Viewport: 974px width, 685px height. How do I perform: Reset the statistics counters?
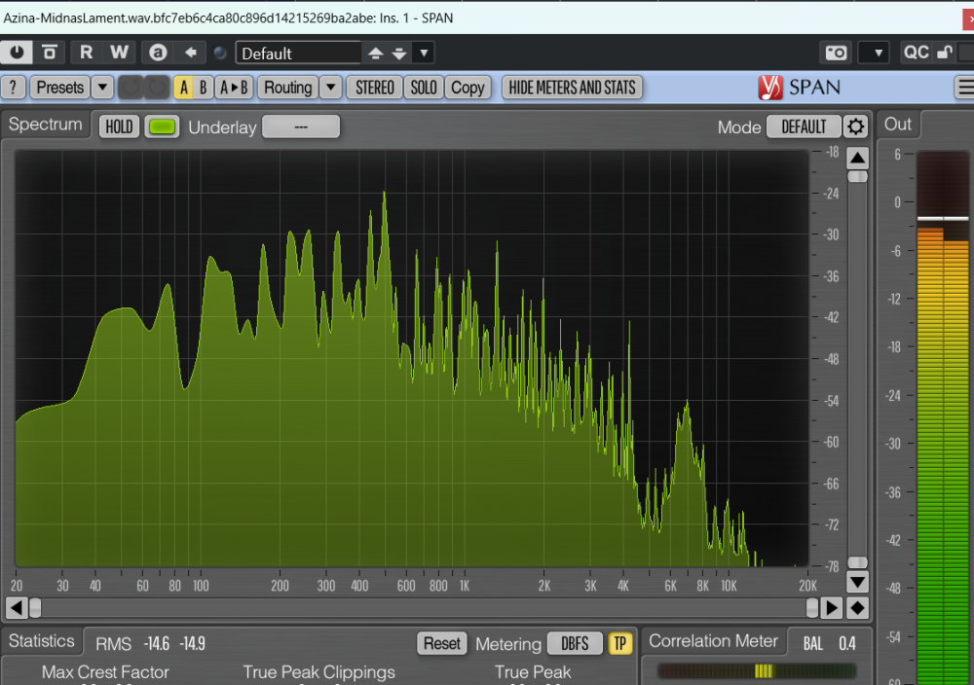click(441, 643)
